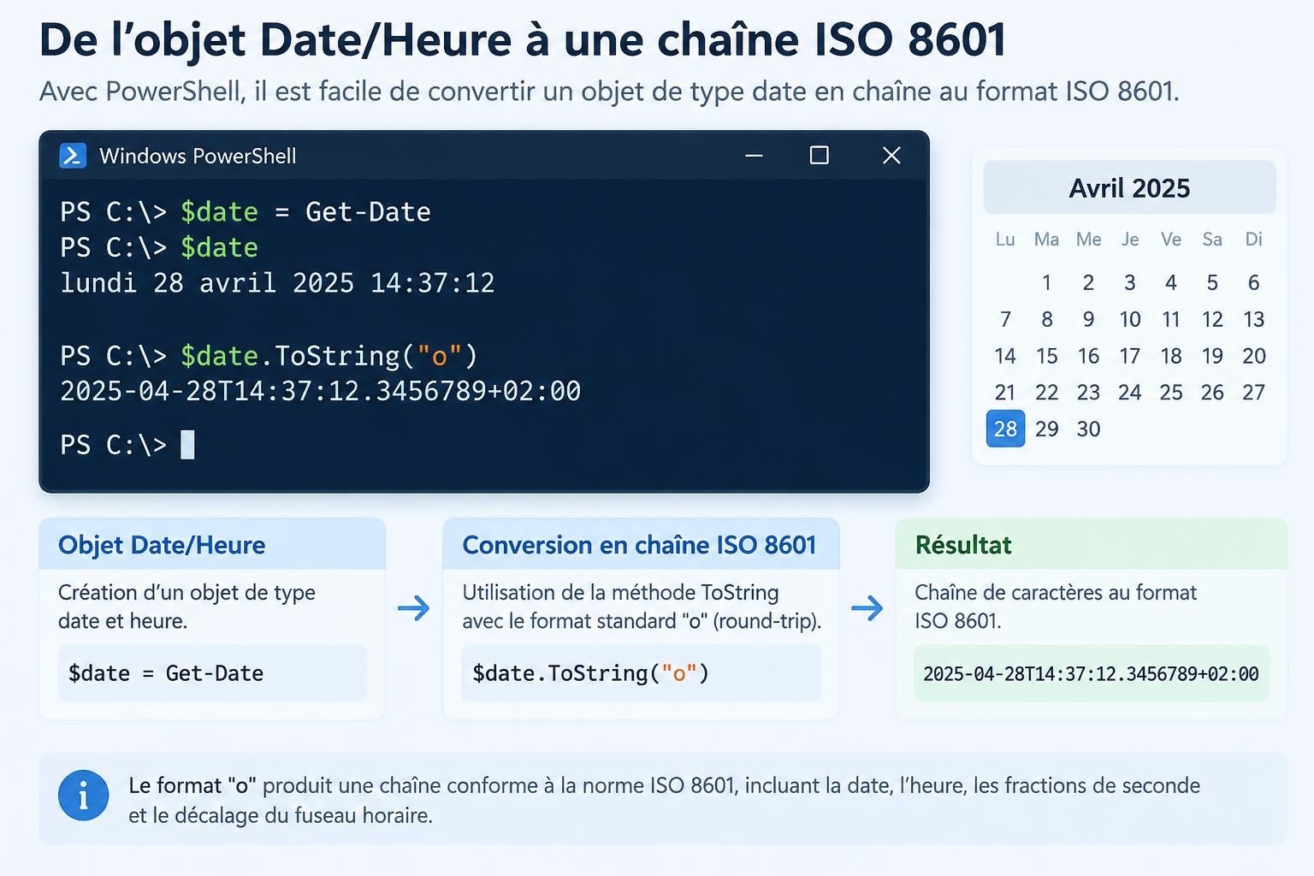Minimize the Windows PowerShell window
Screen dimensions: 1314x876
[x=754, y=156]
